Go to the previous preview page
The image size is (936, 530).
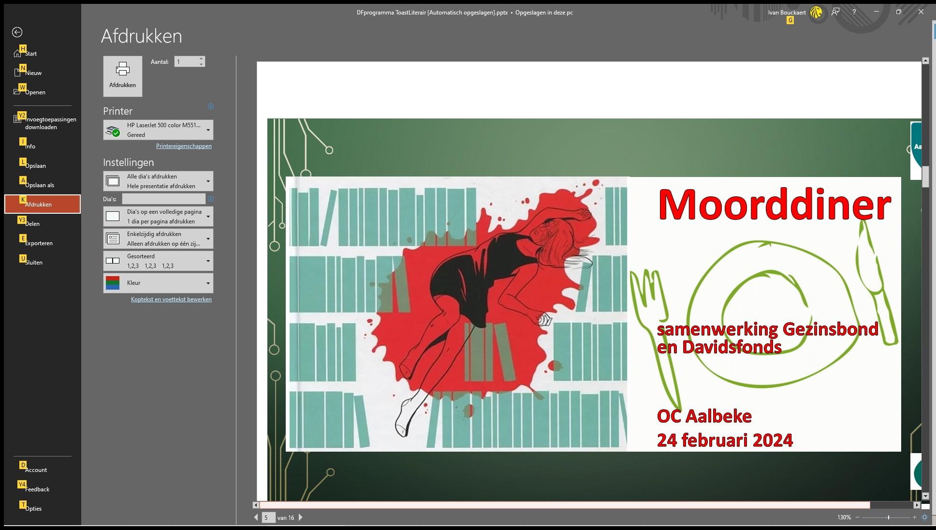[256, 517]
